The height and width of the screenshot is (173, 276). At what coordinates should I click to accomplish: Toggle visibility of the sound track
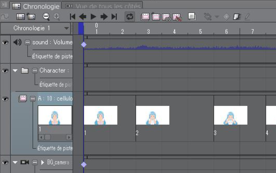pyautogui.click(x=5, y=42)
